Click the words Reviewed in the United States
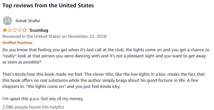Viewport: 214px width, 110px height. [x=32, y=36]
